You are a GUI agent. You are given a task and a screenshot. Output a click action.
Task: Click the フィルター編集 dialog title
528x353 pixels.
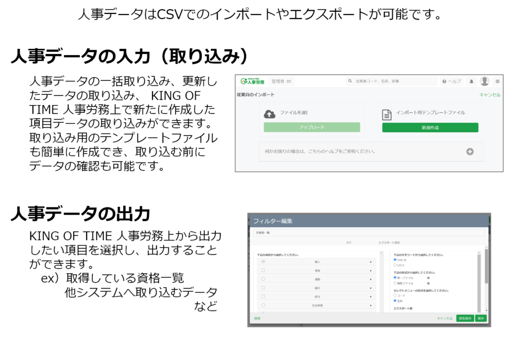[273, 221]
